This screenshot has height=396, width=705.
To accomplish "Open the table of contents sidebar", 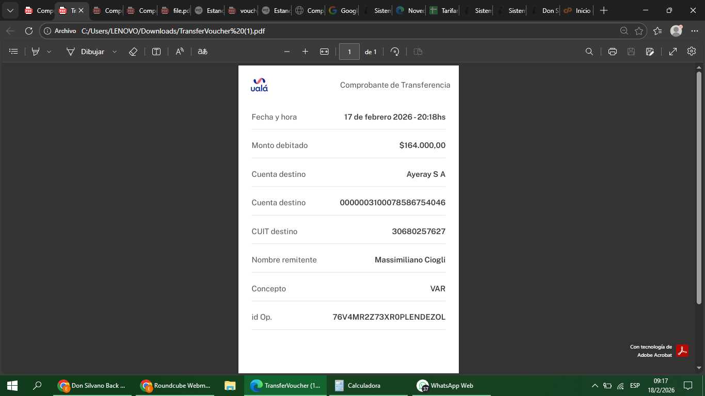I will 14,52.
